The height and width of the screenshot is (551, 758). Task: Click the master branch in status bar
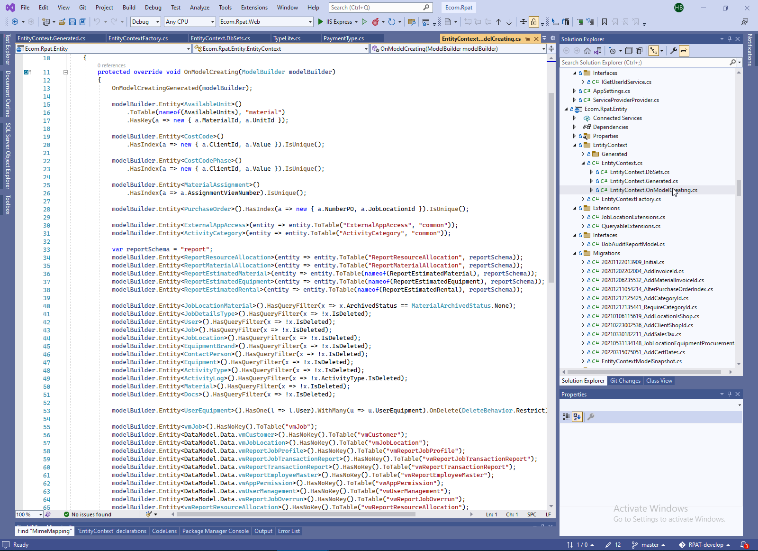click(649, 545)
